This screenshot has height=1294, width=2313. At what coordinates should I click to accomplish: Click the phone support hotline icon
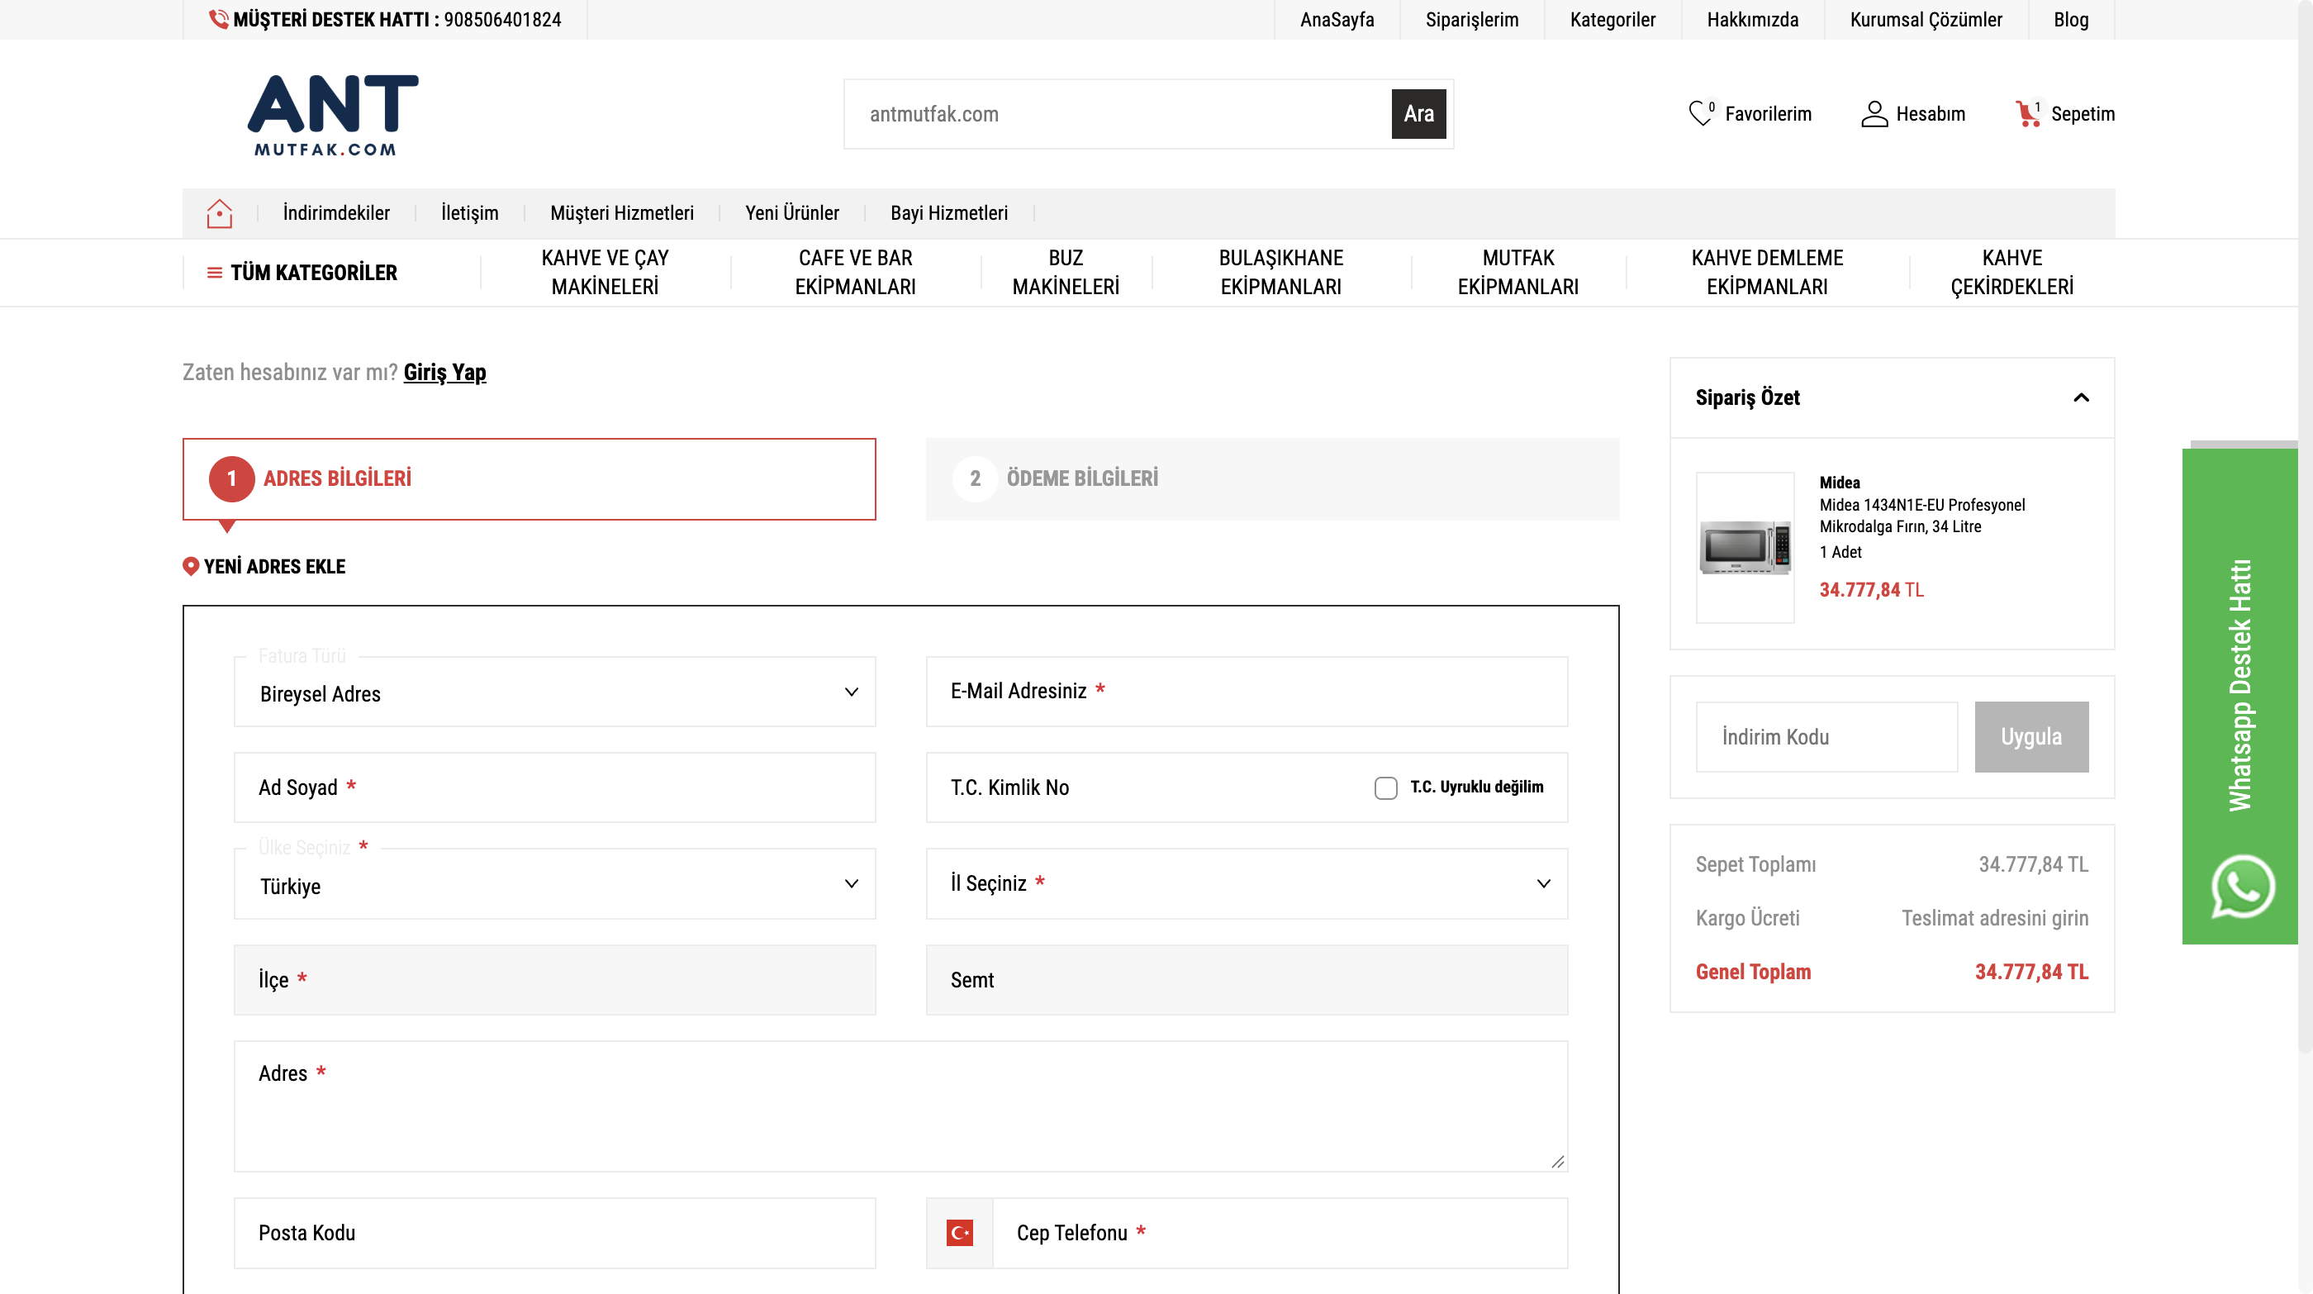tap(218, 19)
